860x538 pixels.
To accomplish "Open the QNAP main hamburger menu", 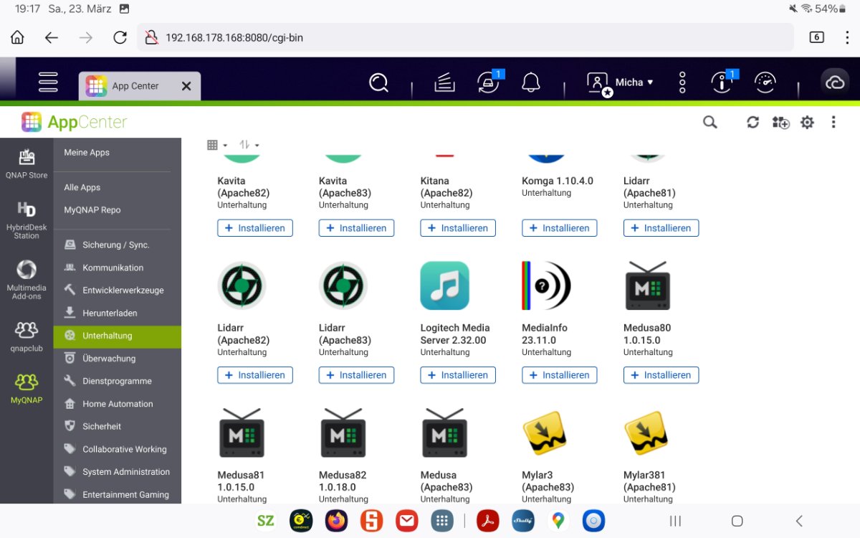I will point(48,82).
